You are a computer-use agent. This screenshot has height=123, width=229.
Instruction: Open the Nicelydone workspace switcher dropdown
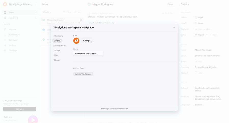pyautogui.click(x=35, y=4)
